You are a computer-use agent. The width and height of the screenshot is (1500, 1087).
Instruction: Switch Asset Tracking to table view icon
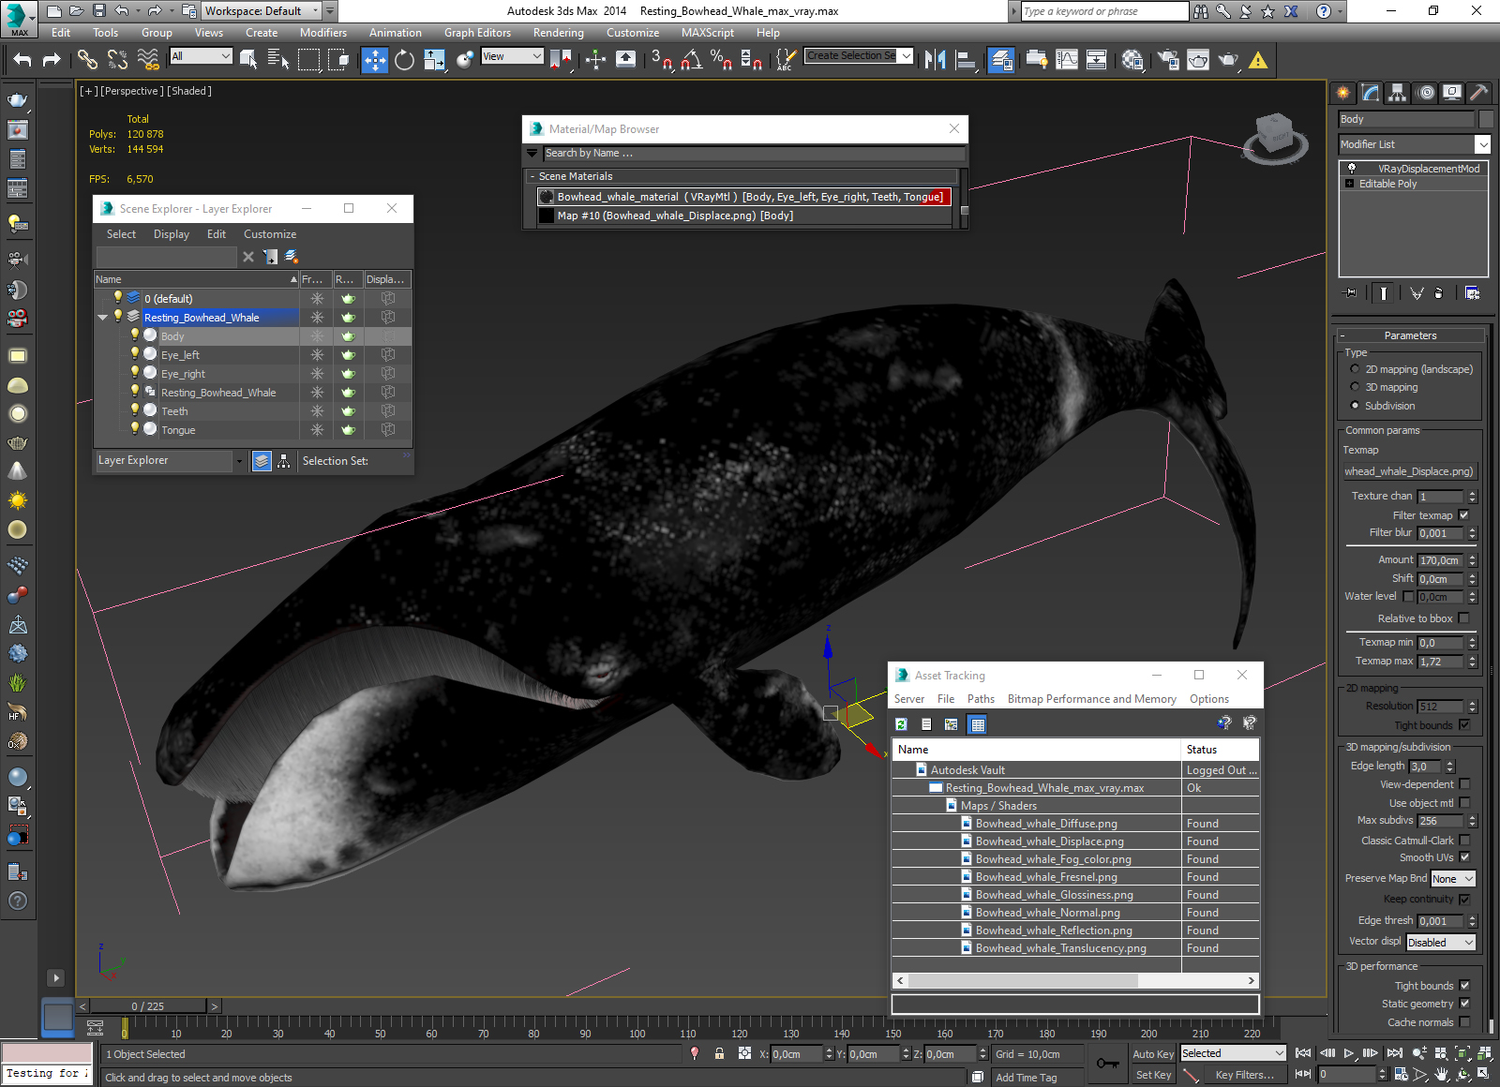(978, 724)
